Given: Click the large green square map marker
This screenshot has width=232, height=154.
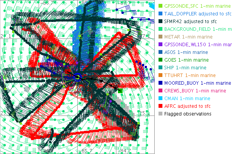Looking at the screenshot, I should pyautogui.click(x=120, y=90).
